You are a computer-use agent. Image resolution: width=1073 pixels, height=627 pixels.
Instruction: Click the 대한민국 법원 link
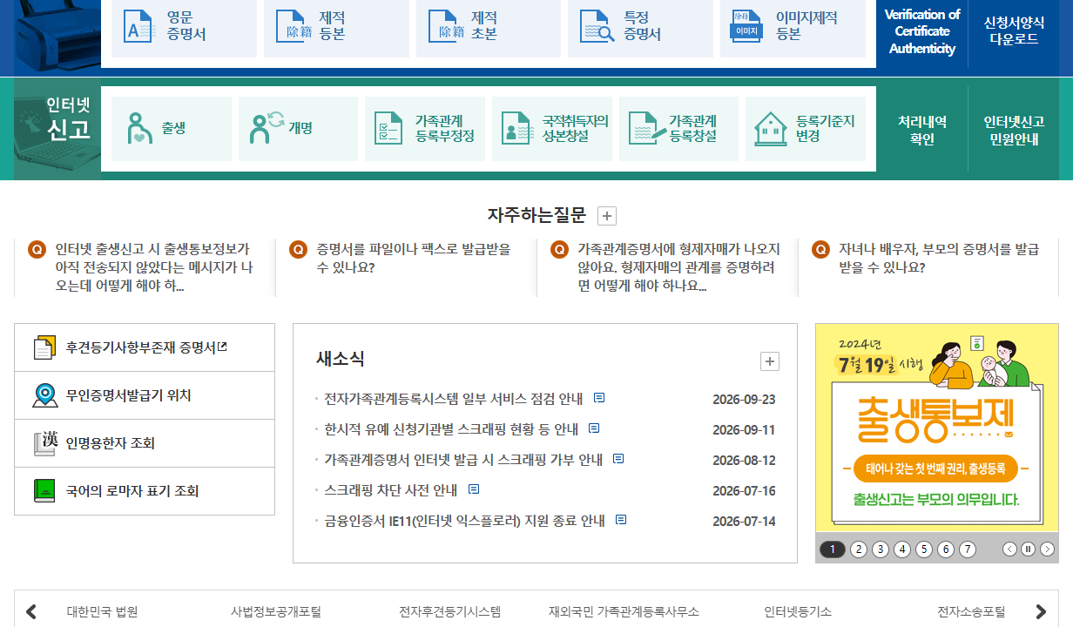pyautogui.click(x=103, y=611)
